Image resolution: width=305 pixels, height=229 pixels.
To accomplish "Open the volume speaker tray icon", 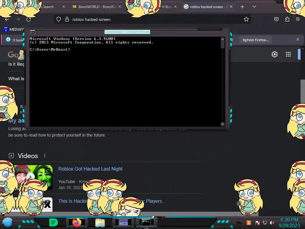I will point(272,222).
